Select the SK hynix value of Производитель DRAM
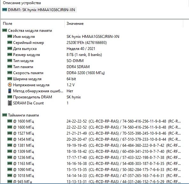This screenshot has height=184, width=189. pos(74,97)
